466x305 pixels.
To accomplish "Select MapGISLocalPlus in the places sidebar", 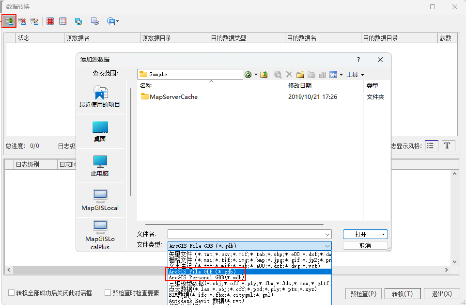I will pos(100,235).
